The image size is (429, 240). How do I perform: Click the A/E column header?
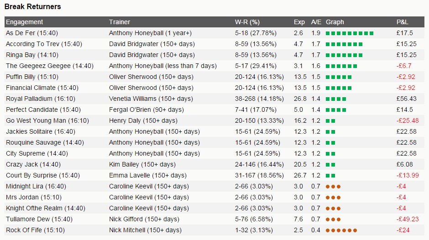316,22
